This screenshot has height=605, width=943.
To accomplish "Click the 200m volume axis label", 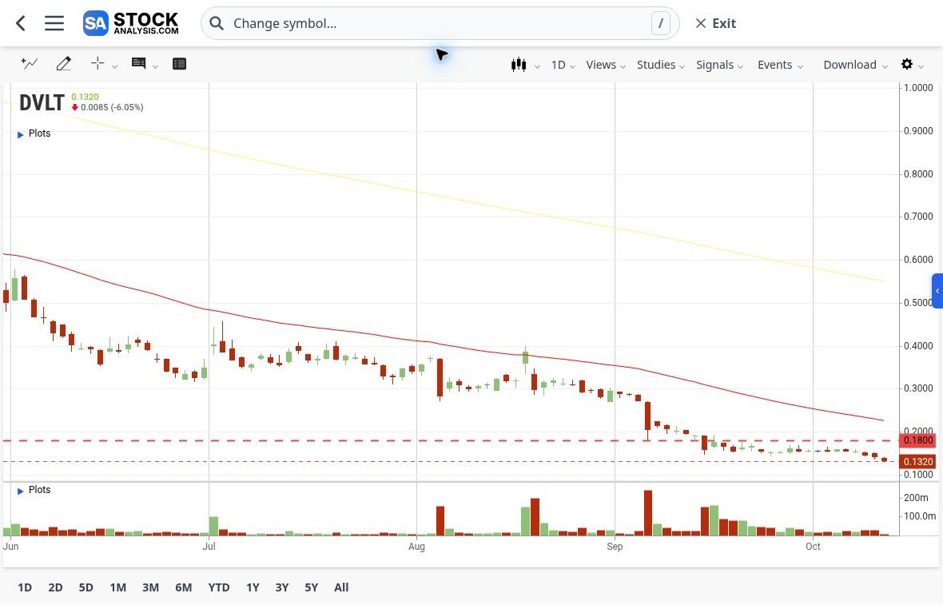I will 915,498.
